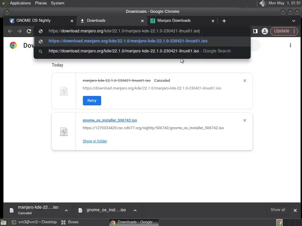
Task: Click the volume speaker icon
Action: tap(262, 3)
